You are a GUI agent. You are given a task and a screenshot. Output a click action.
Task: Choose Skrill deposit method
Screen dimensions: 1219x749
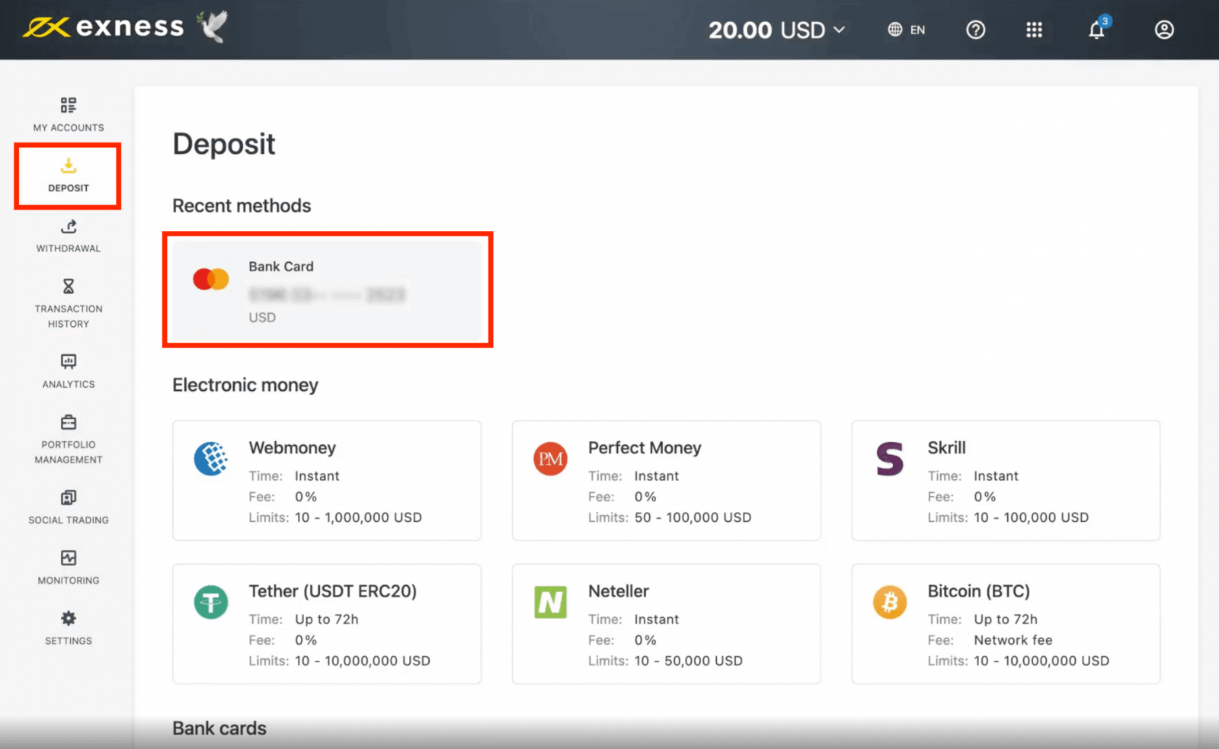[x=1006, y=481]
